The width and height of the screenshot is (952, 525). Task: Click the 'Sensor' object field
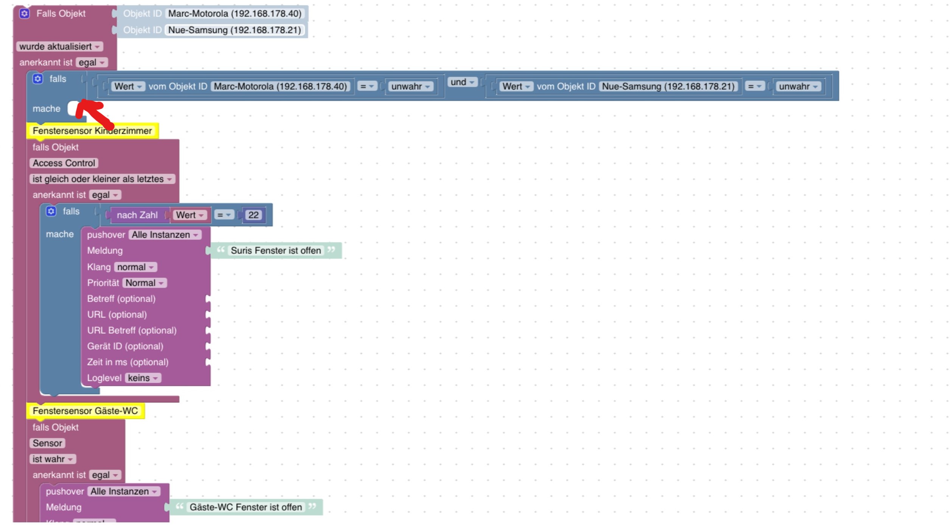point(47,443)
